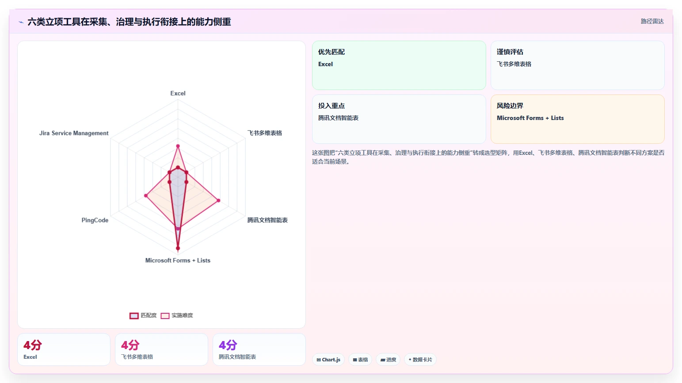682x383 pixels.
Task: Click the 路径雷达 label in the header
Action: [652, 21]
